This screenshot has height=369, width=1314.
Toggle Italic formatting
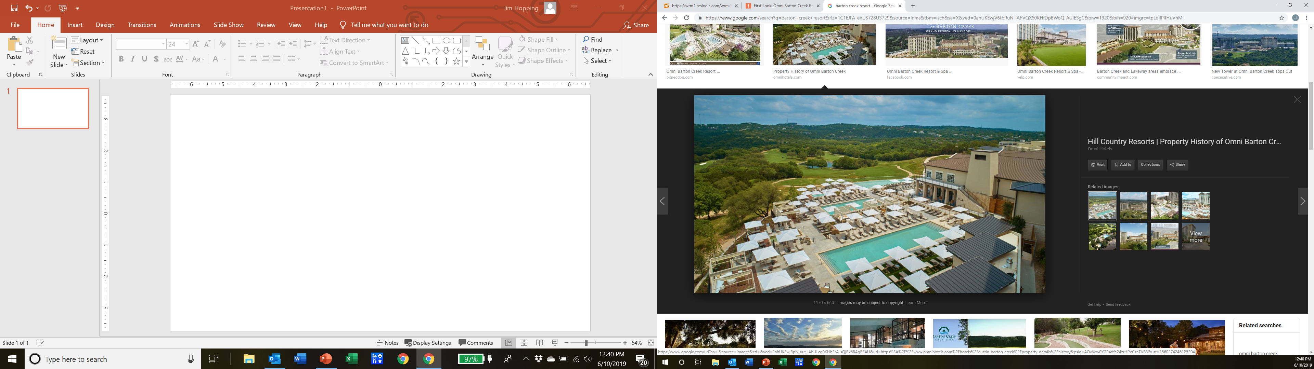click(x=133, y=59)
